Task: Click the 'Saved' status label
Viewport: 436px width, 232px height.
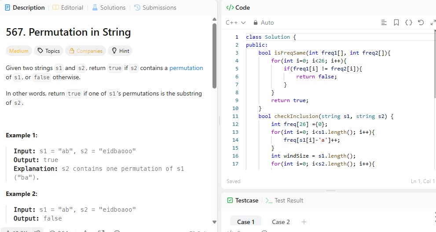Action: (x=233, y=181)
